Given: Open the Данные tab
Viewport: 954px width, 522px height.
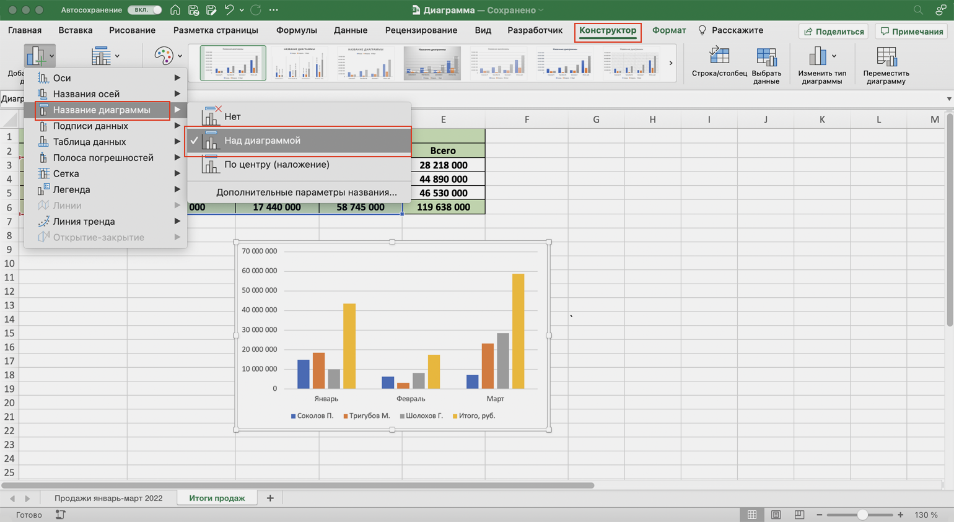Looking at the screenshot, I should coord(351,30).
